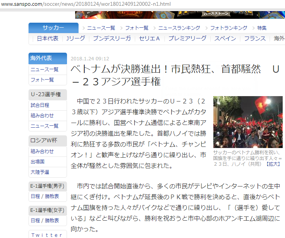The width and height of the screenshot is (285, 238).
Task: Enlarge the Hanoi celebration photo
Action: pos(248,122)
